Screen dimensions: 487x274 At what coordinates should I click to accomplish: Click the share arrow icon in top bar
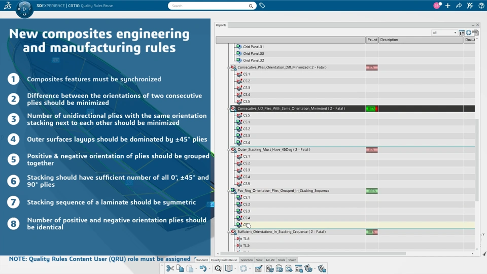coord(459,6)
